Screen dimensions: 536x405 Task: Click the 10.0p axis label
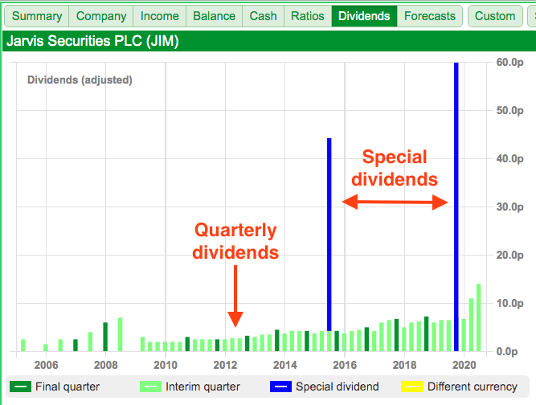coord(509,303)
